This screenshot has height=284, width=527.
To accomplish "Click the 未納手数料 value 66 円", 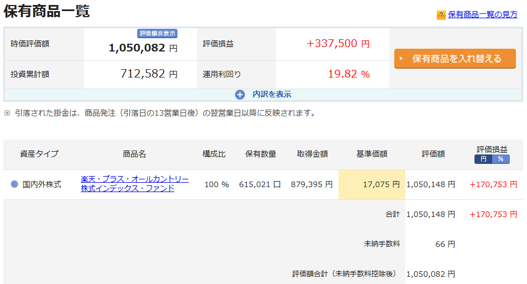I will (444, 244).
